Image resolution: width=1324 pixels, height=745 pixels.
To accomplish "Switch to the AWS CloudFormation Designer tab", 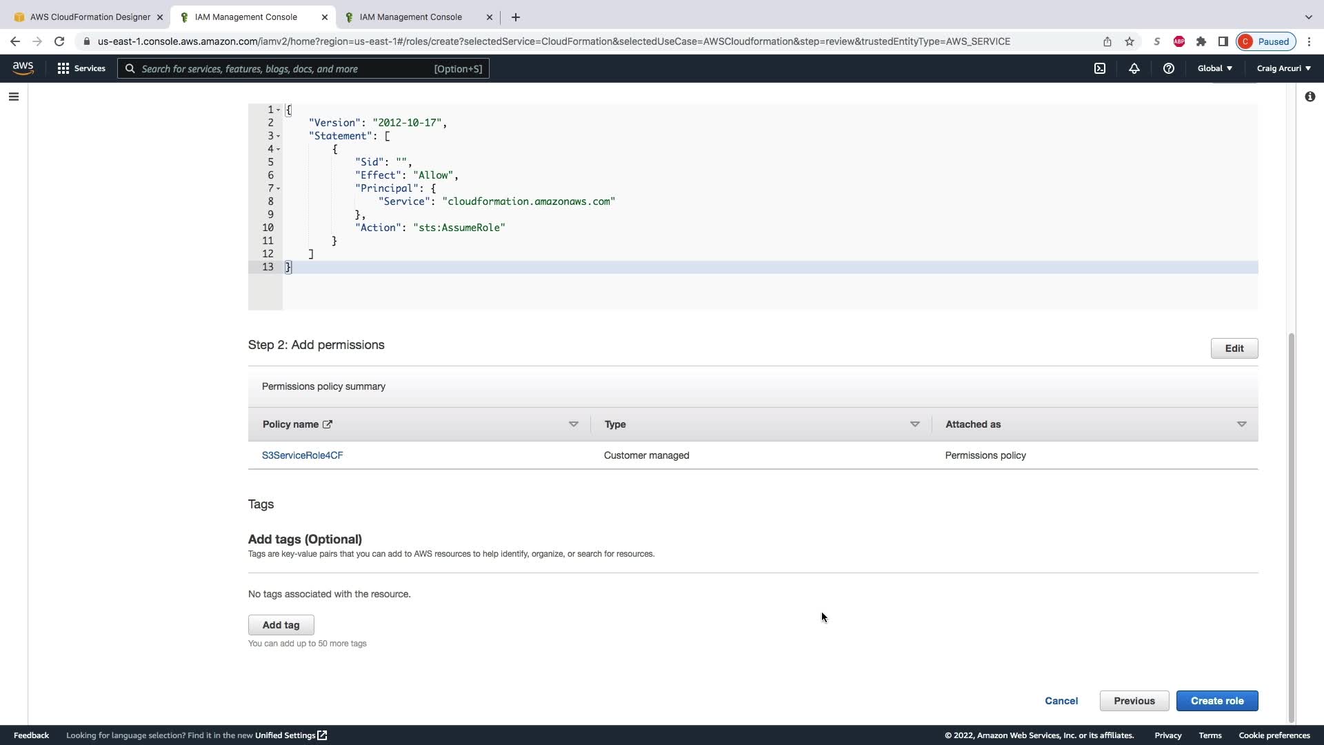I will tap(89, 17).
